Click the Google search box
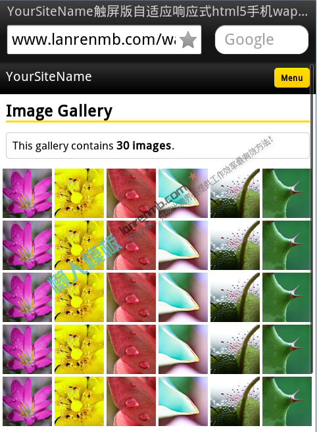Screen dimensions: 317x432 tap(261, 40)
